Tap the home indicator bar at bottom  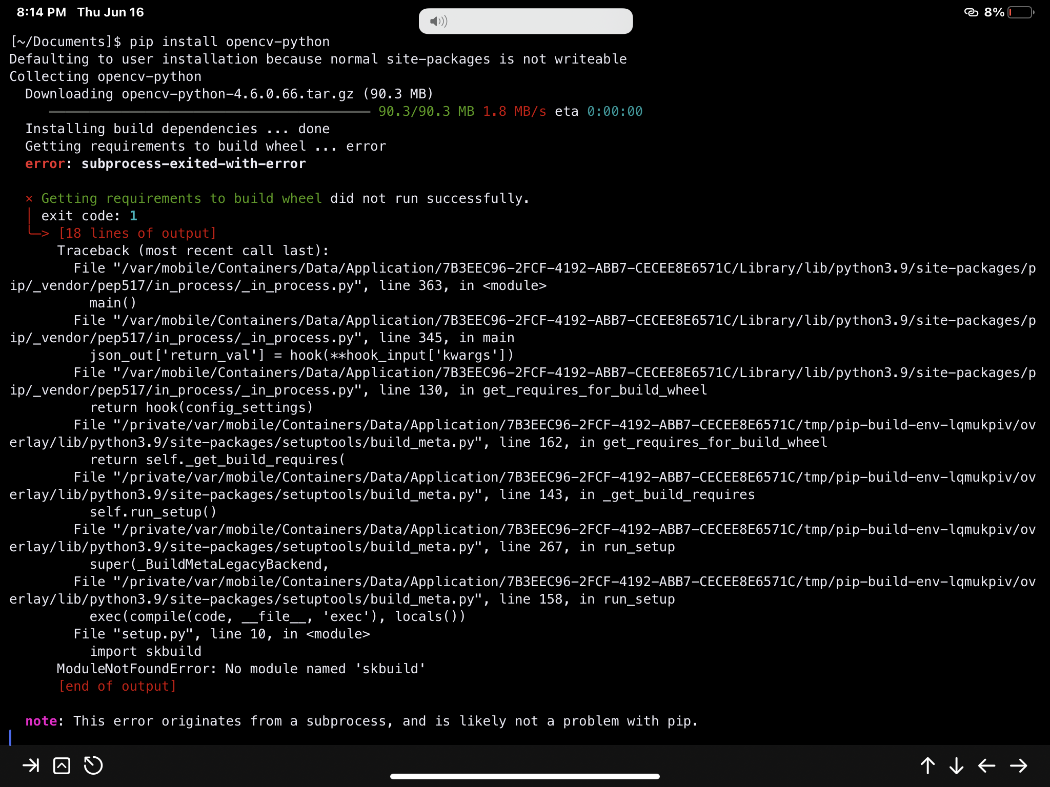click(524, 775)
